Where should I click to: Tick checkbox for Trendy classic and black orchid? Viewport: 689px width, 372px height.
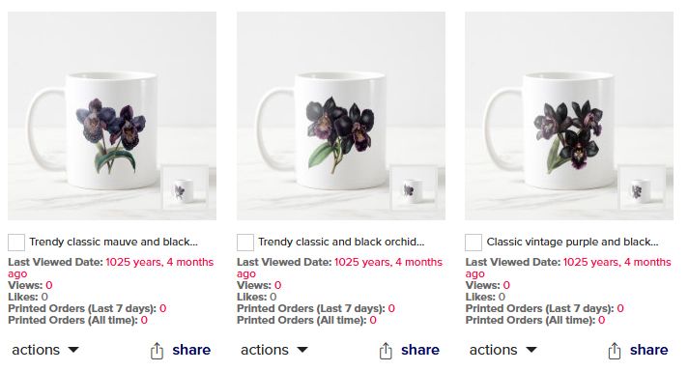coord(245,243)
